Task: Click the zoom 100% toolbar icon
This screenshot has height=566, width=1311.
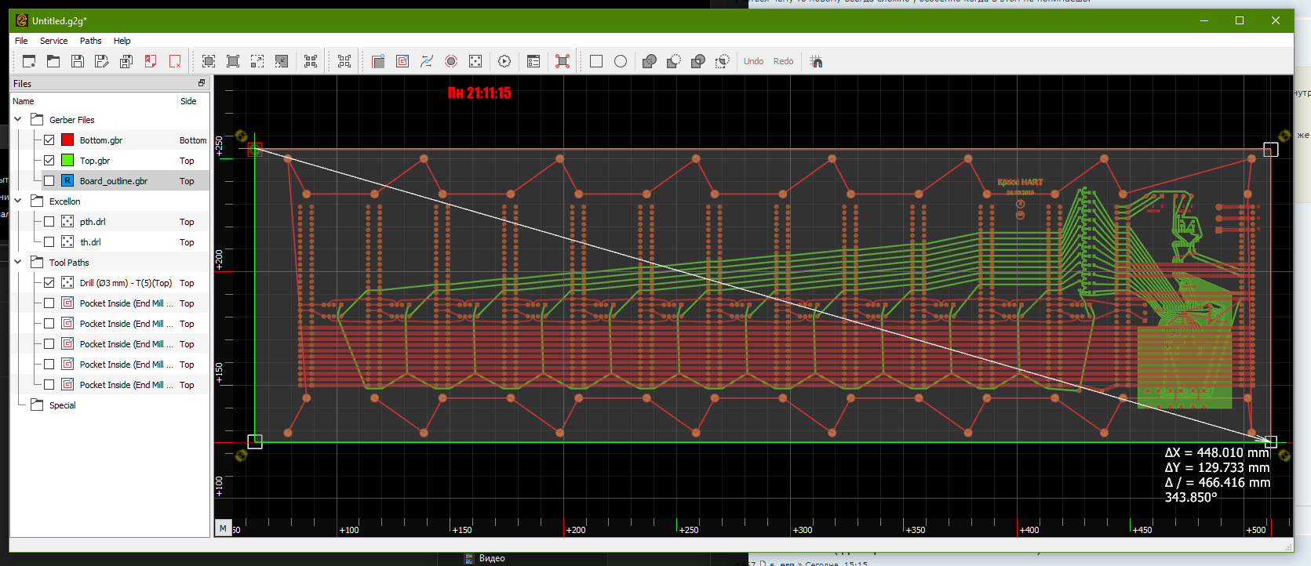Action: click(x=233, y=61)
